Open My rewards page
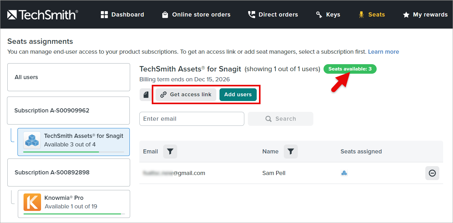This screenshot has height=223, width=453. 425,15
